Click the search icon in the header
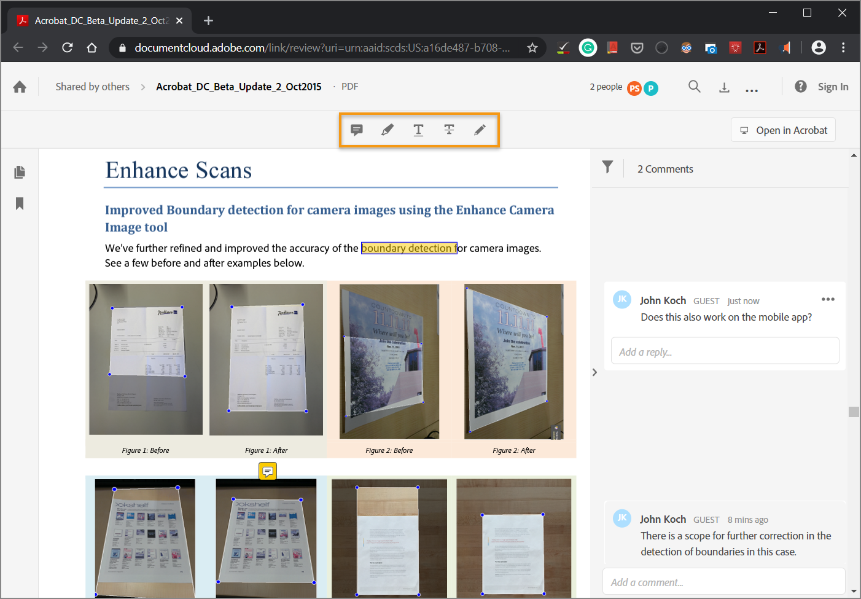 (x=694, y=86)
